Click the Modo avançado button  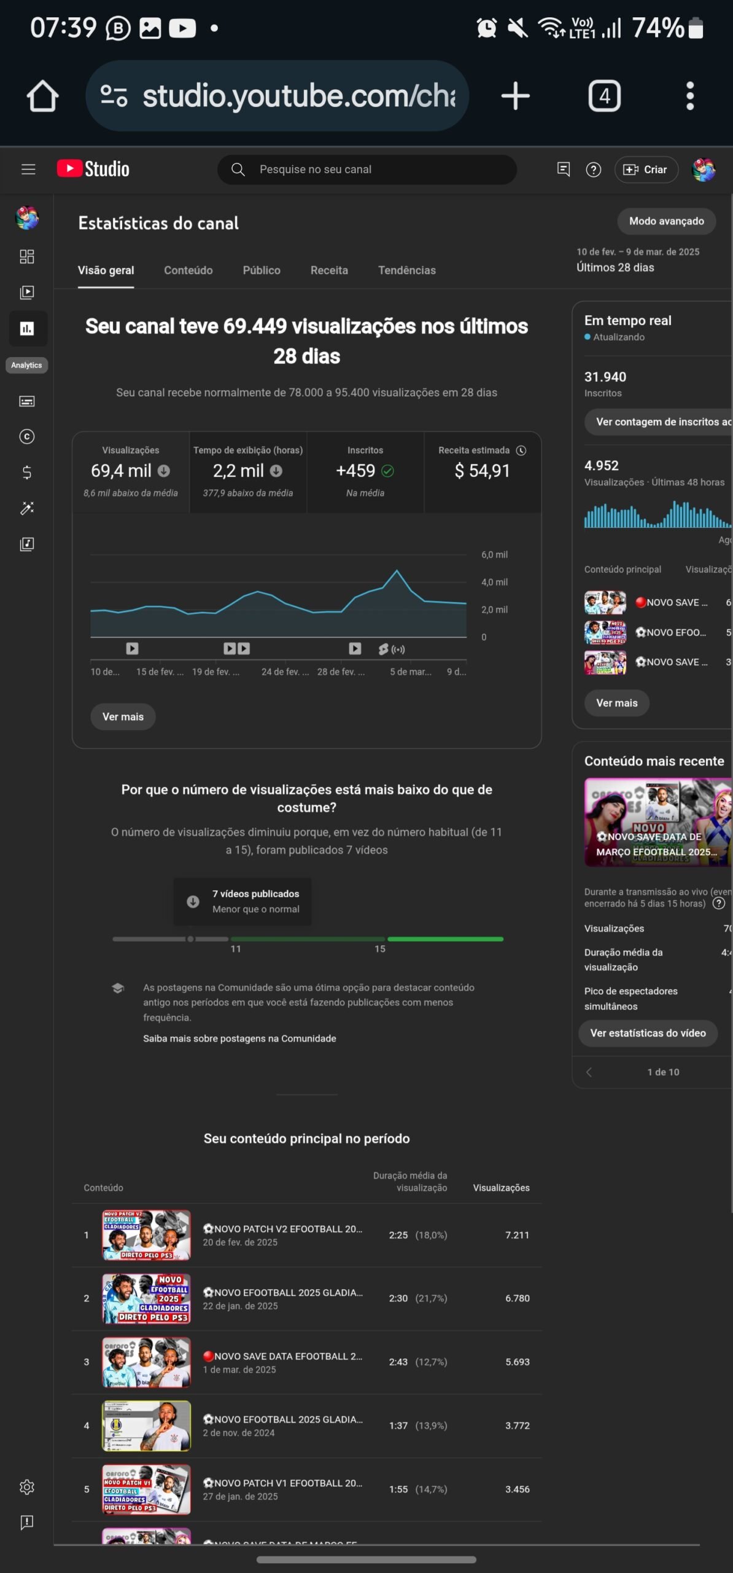tap(666, 221)
